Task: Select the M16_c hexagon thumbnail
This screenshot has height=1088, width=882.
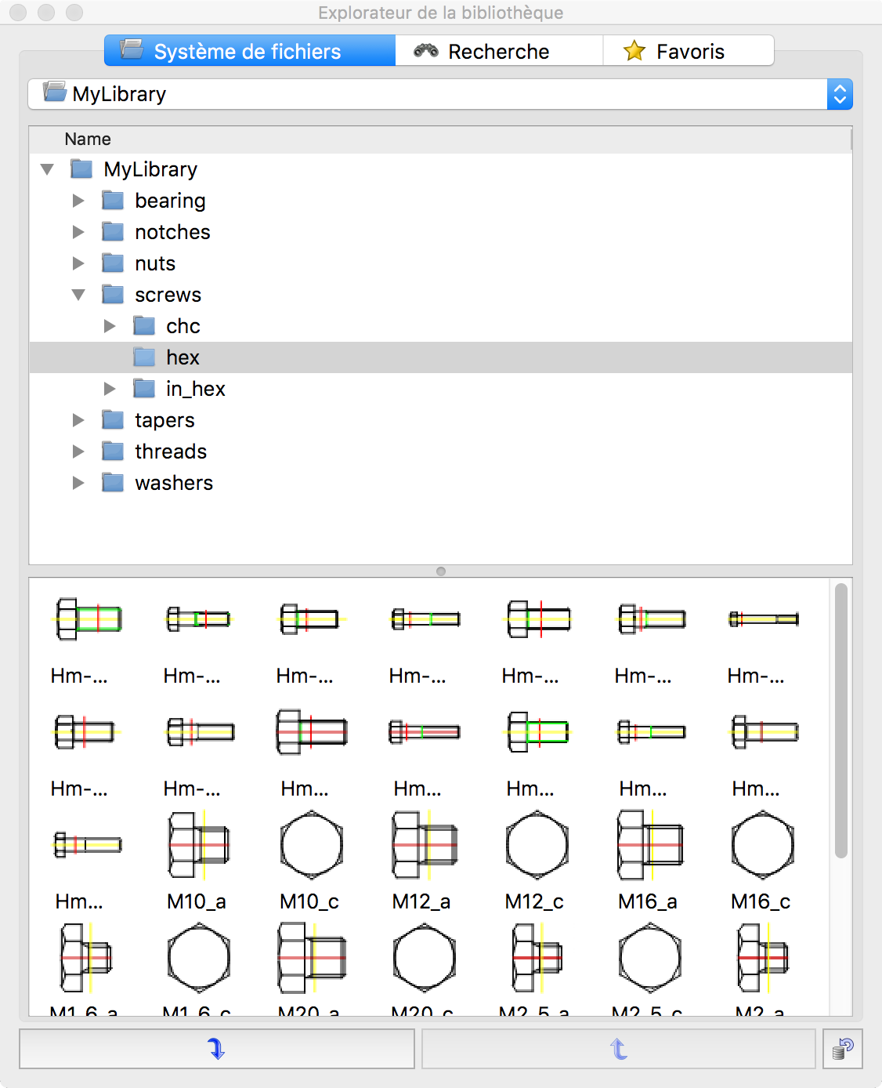Action: point(762,846)
